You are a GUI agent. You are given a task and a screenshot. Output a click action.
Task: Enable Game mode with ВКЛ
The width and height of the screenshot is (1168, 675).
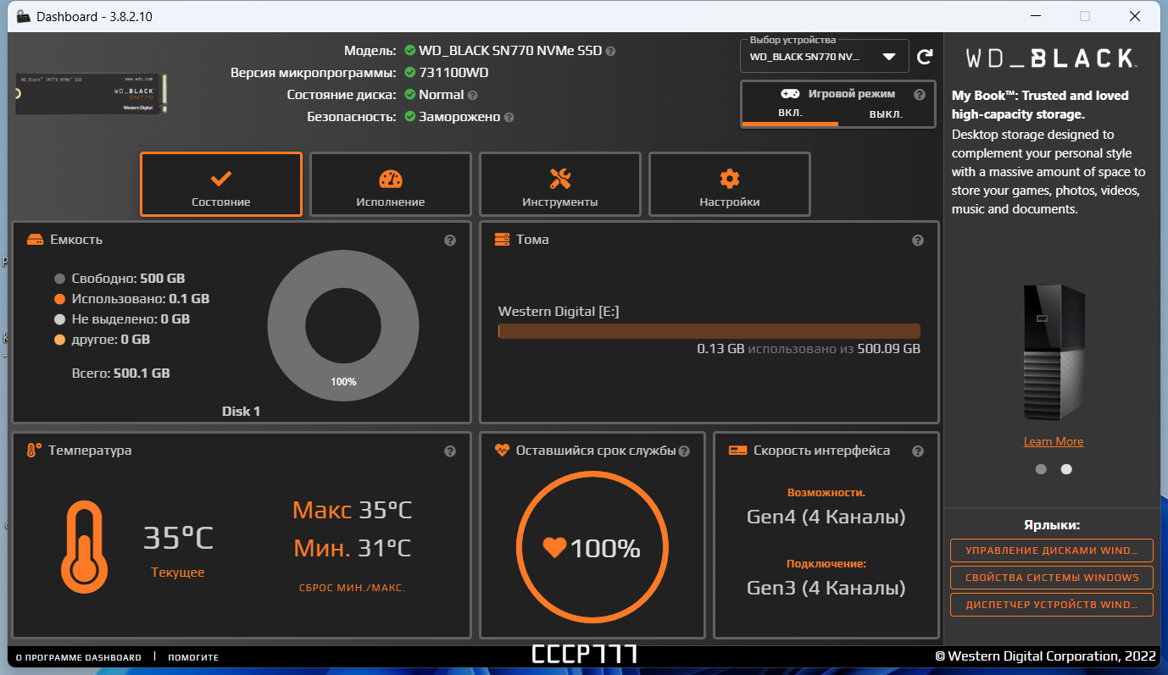789,113
